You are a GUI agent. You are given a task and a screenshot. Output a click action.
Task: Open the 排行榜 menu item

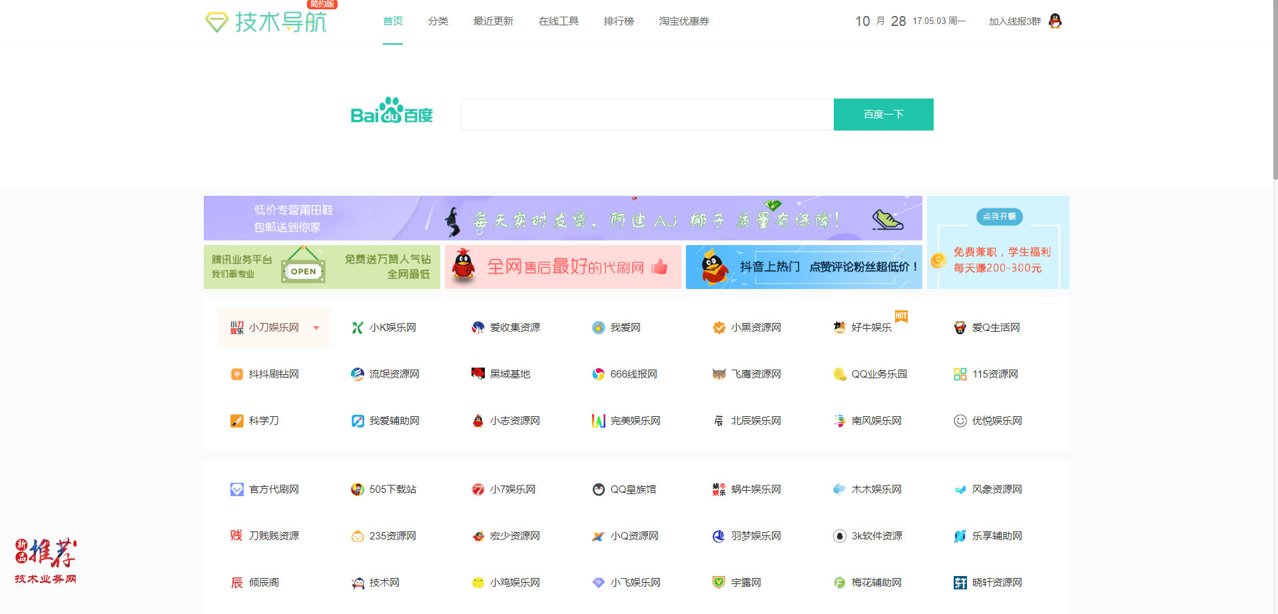click(x=619, y=21)
